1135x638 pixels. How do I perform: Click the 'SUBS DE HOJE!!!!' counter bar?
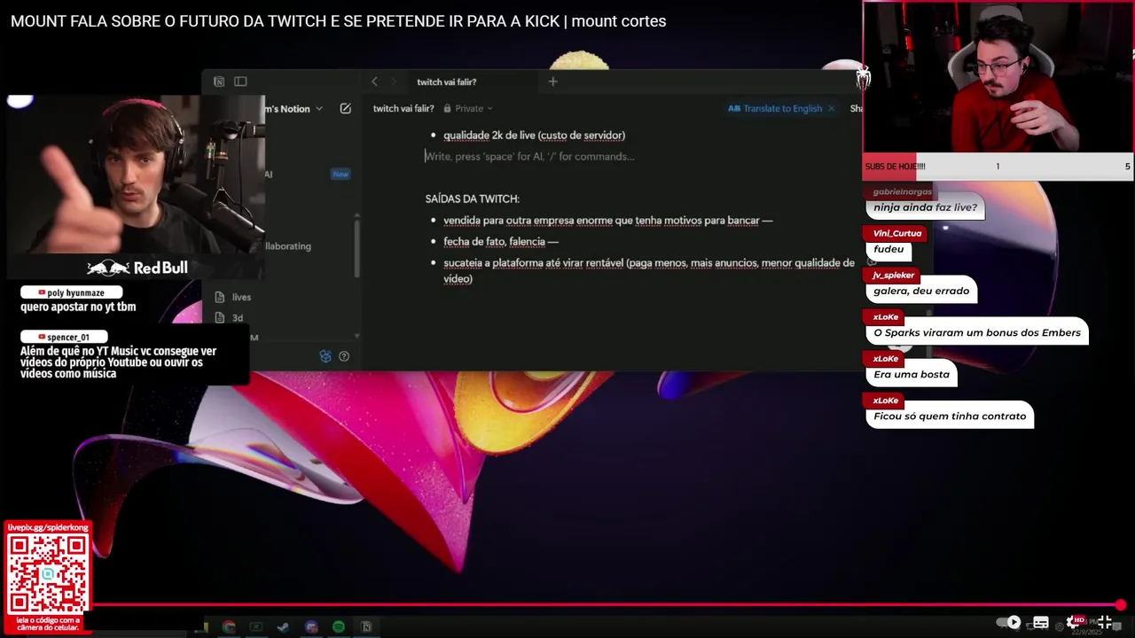pos(998,166)
